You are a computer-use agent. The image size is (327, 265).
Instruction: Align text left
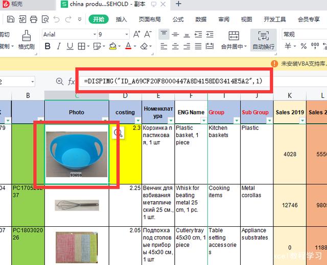point(164,46)
